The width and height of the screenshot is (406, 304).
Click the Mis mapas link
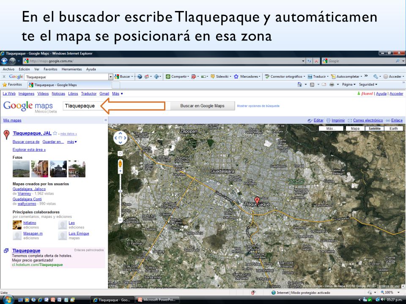tap(12, 120)
